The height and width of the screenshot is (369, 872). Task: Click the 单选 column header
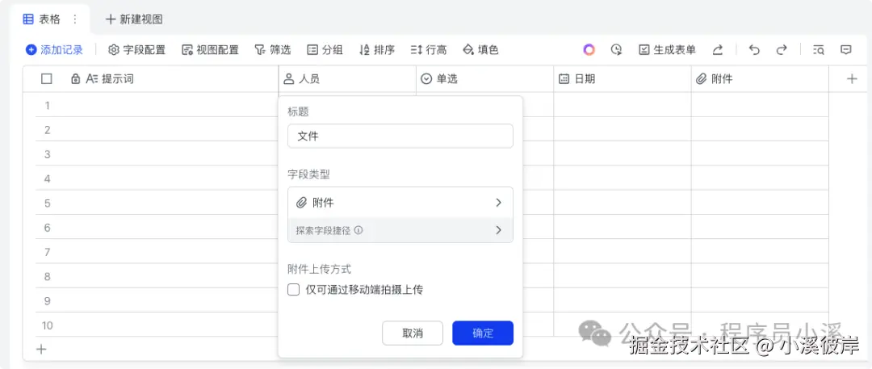(x=485, y=79)
